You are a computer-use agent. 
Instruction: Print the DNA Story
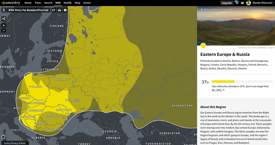tap(59, 10)
